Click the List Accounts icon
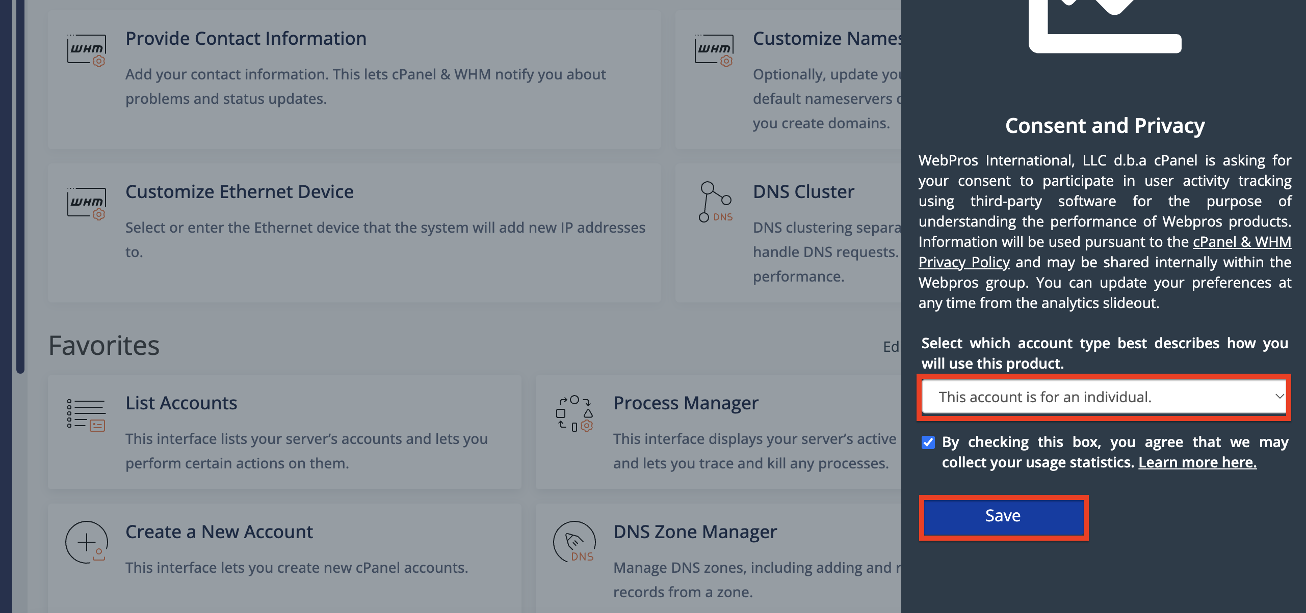Screen dimensions: 1306x613 click(x=86, y=415)
